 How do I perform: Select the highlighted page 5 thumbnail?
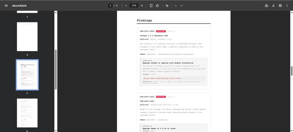pos(27,75)
